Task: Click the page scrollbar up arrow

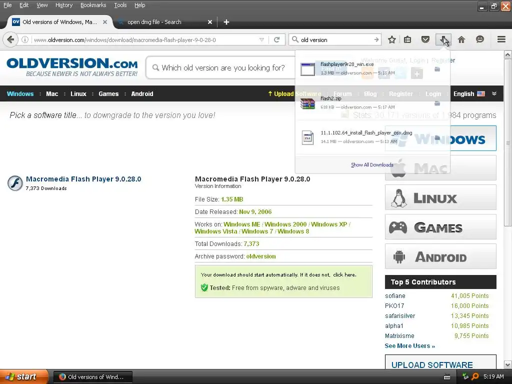Action: pyautogui.click(x=508, y=54)
